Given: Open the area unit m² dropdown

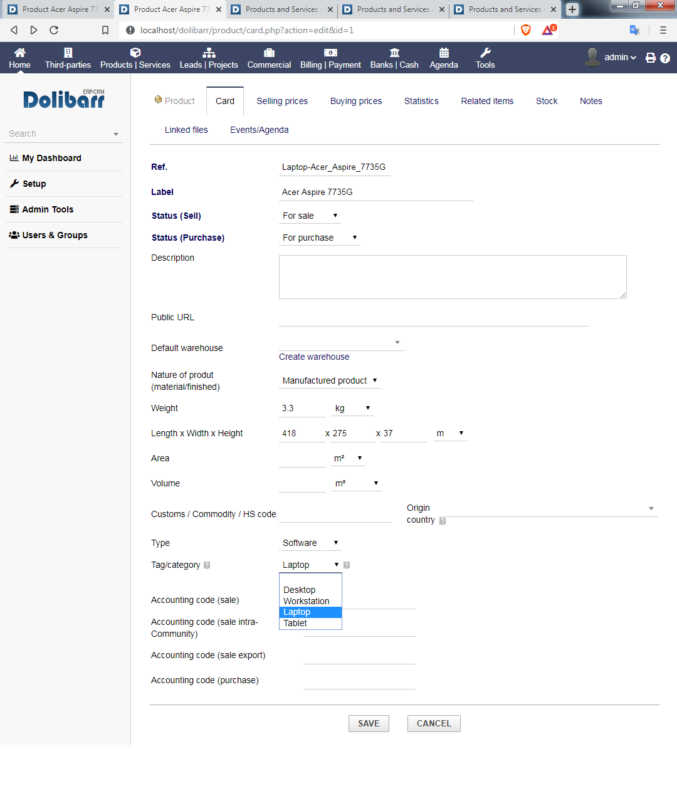Looking at the screenshot, I should click(348, 458).
